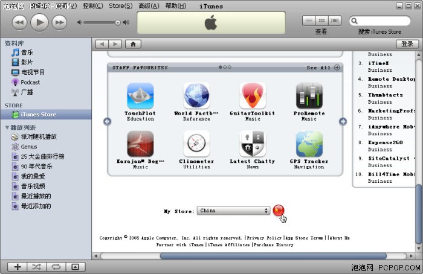Select the second Staff Favourites page dot
This screenshot has height=274, width=423.
click(225, 67)
